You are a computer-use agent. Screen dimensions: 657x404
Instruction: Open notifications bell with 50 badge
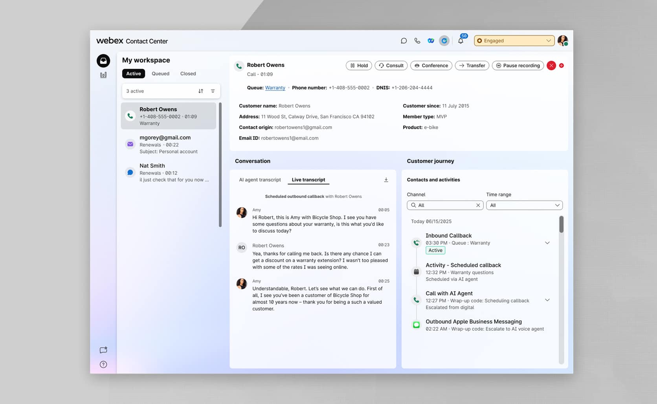[x=461, y=41]
